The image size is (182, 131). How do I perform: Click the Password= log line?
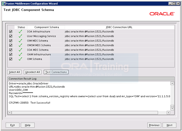click(21, 93)
